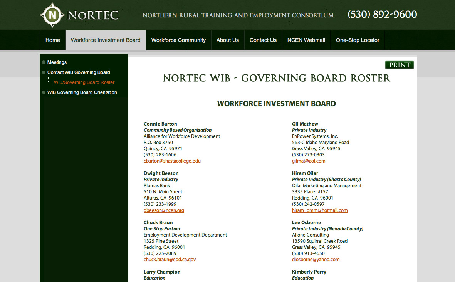This screenshot has height=282, width=455.
Task: Click Private Industry (Shasta County) label
Action: pyautogui.click(x=326, y=180)
